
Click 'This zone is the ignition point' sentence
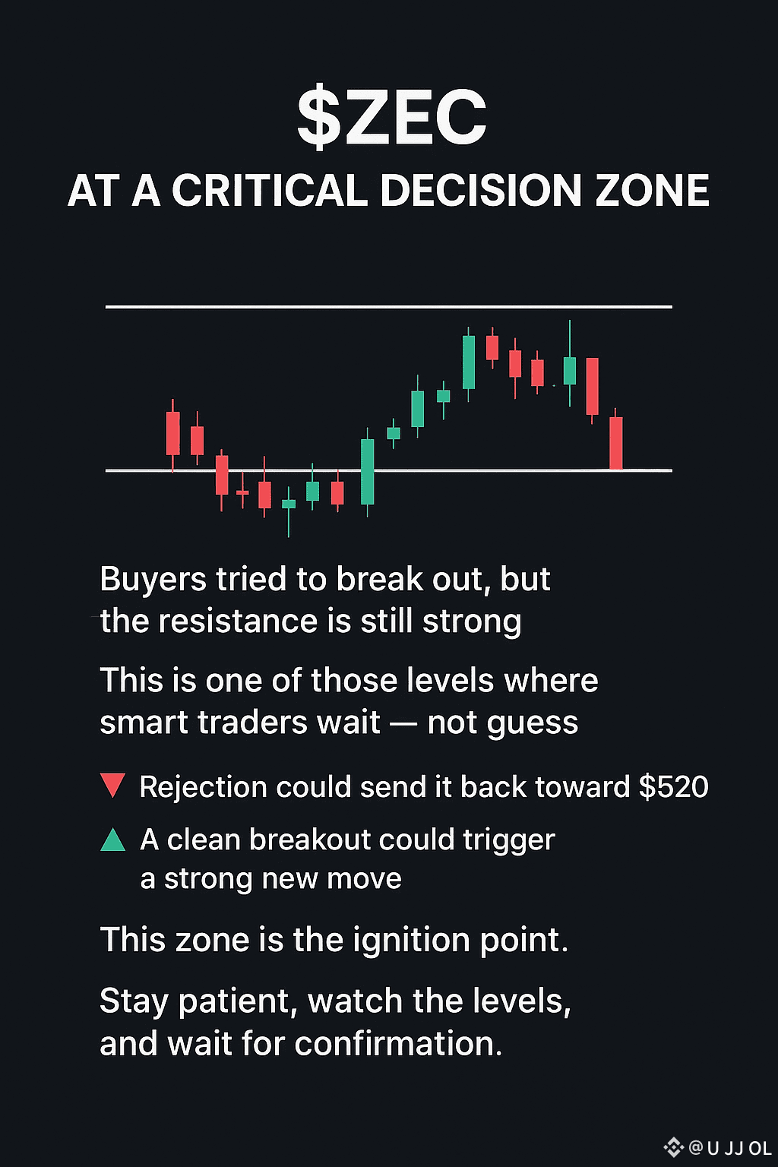tap(334, 941)
